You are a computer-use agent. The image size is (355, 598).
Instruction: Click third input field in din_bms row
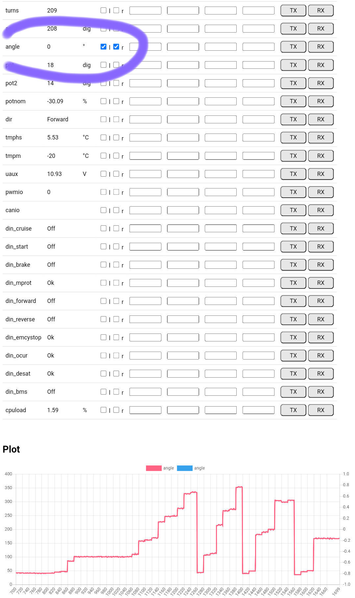point(221,392)
